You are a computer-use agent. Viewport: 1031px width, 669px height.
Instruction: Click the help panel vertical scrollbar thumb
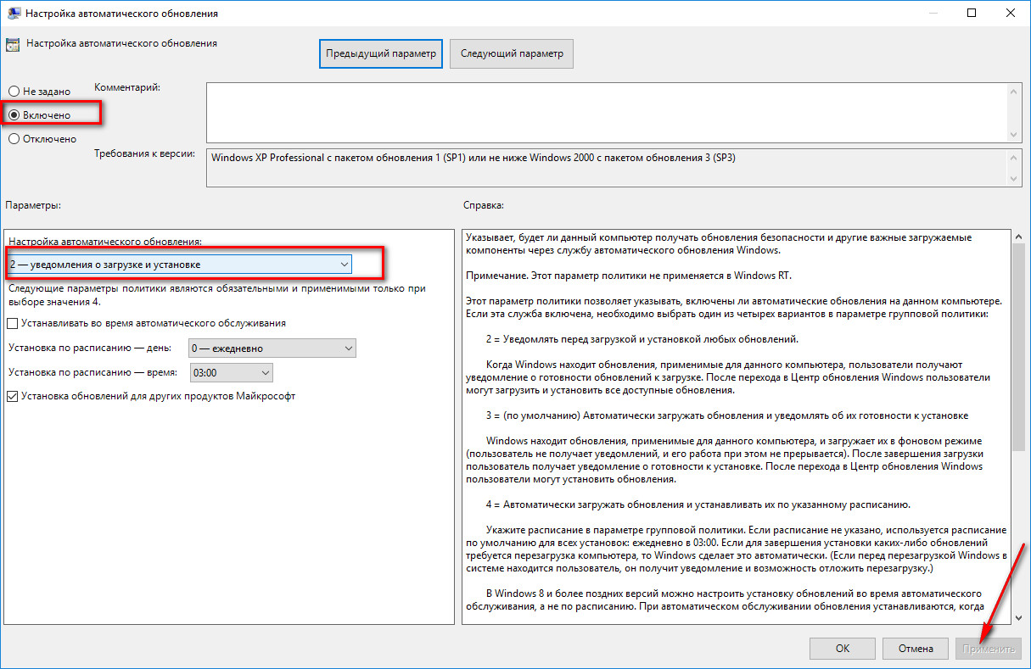tap(1018, 348)
